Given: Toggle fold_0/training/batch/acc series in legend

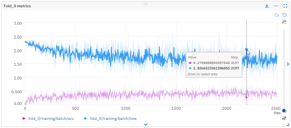Looking at the screenshot, I should [48, 118].
